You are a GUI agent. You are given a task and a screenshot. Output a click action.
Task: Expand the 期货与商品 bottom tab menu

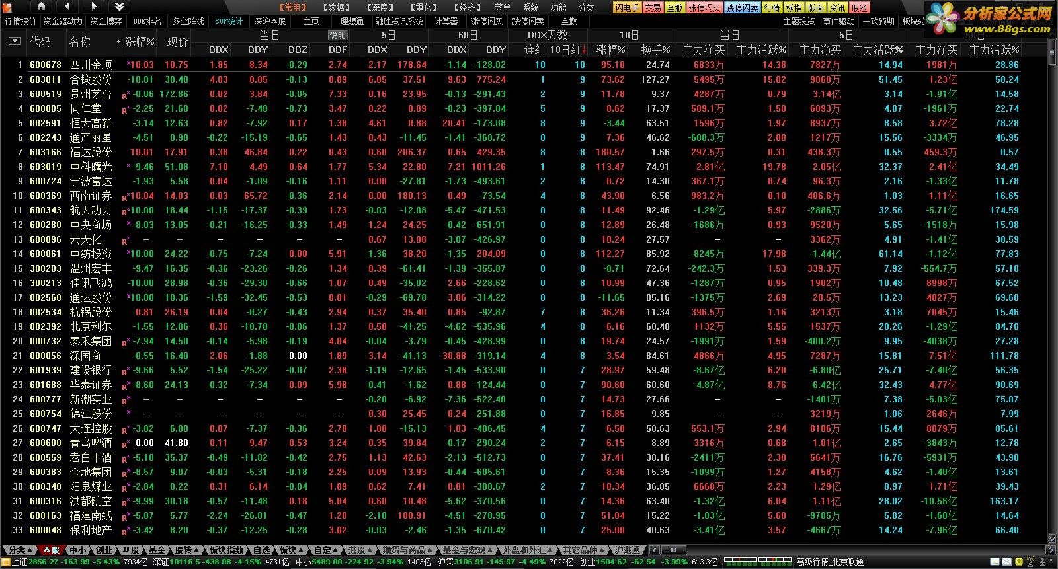[x=407, y=550]
